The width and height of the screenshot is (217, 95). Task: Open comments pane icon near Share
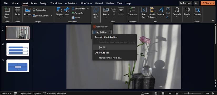[x=196, y=3]
